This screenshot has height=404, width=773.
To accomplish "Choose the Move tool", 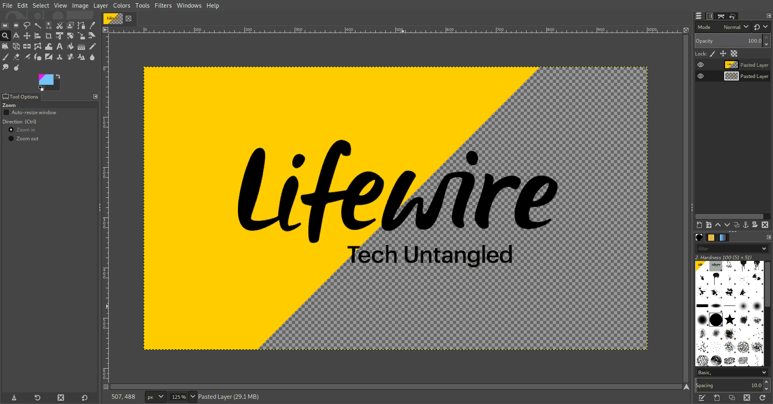I will tap(27, 36).
